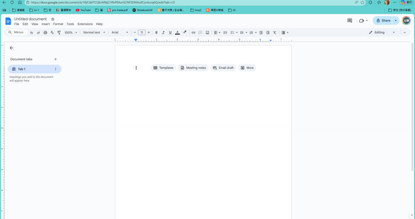Open the zoom level dropdown
Image resolution: width=415 pixels, height=219 pixels.
pyautogui.click(x=71, y=32)
